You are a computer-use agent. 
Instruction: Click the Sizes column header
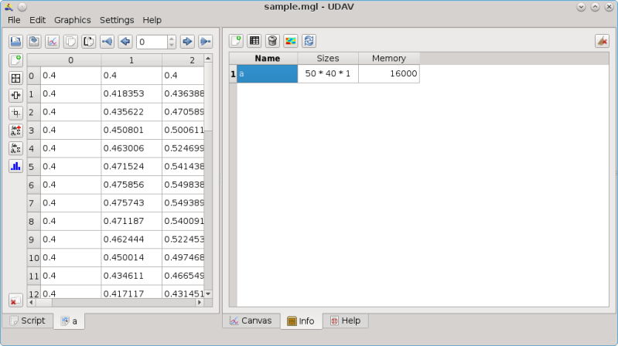328,58
